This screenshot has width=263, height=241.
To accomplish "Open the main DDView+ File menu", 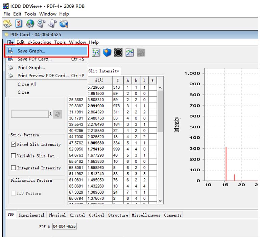I will click(7, 14).
